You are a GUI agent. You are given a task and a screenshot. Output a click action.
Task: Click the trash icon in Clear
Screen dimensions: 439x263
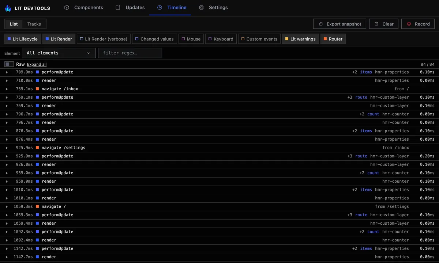(x=376, y=24)
